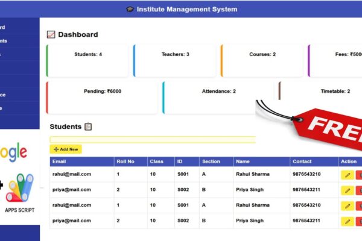Click the red delete button in first row
This screenshot has width=362, height=241.
click(359, 175)
